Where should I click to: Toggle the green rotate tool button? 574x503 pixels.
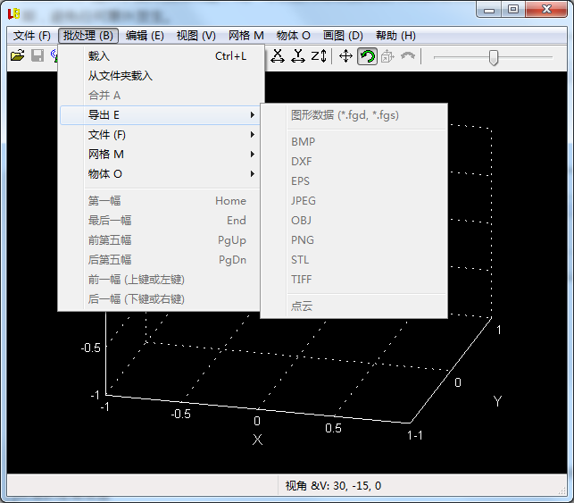point(367,56)
